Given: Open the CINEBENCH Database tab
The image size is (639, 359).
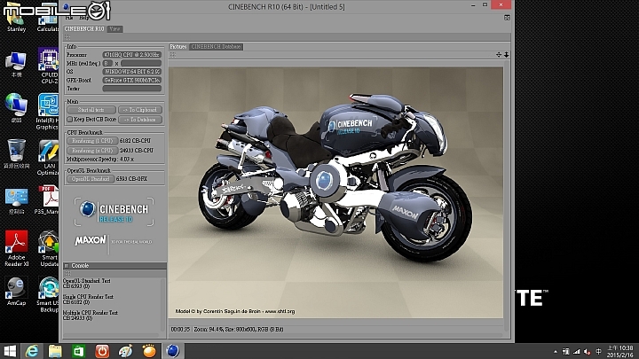Looking at the screenshot, I should coord(216,47).
